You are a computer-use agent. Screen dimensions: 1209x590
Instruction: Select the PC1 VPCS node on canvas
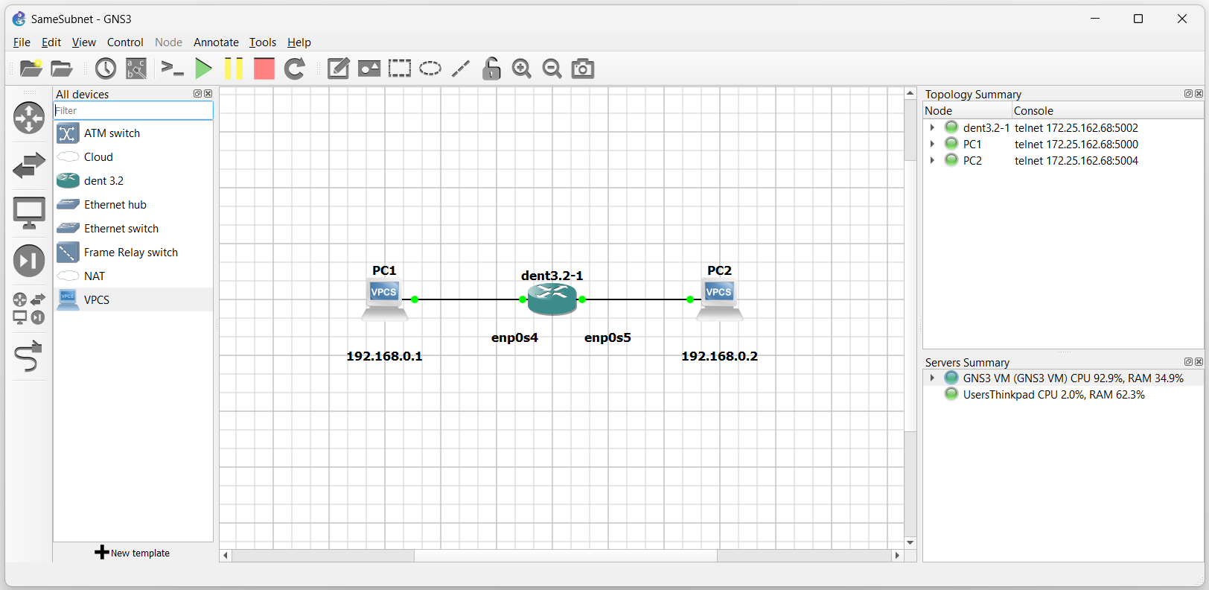(x=384, y=300)
